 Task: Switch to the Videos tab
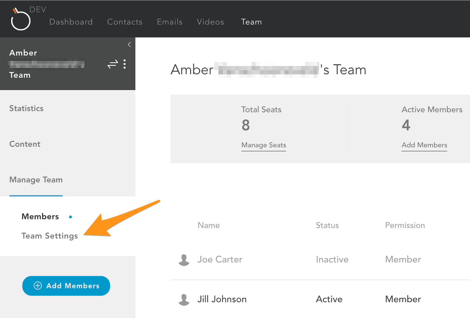[210, 22]
